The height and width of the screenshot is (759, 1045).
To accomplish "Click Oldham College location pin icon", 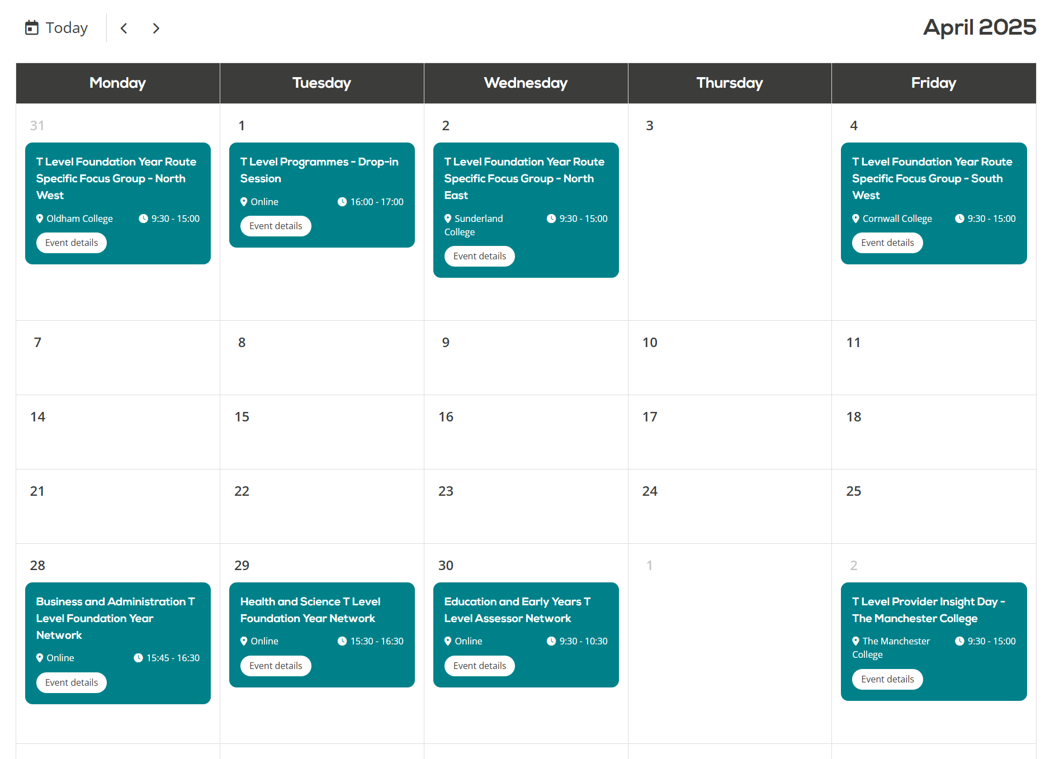I will pos(40,219).
